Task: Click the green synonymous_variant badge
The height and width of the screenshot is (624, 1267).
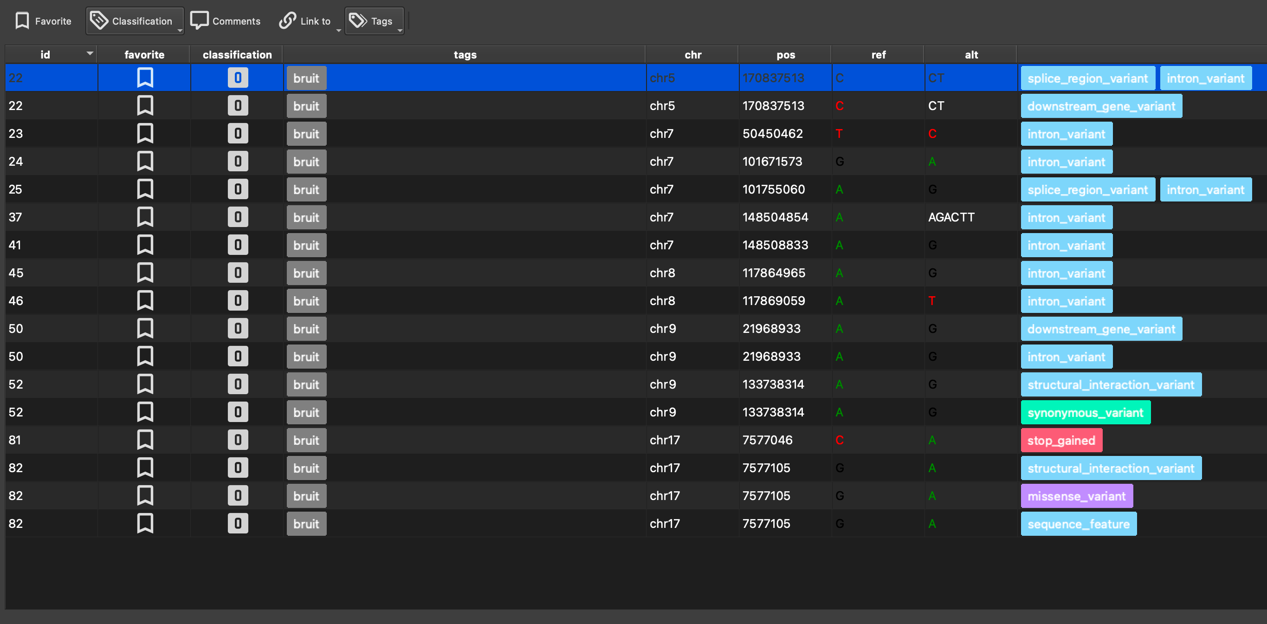Action: [1085, 412]
